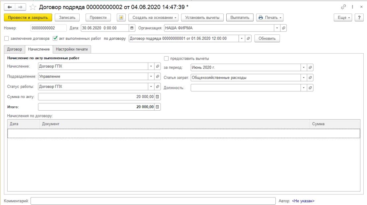
Task: Switch to the Договор tab
Action: pyautogui.click(x=14, y=49)
